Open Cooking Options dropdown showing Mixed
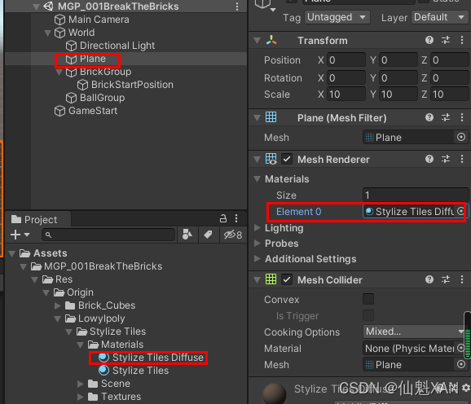Image resolution: width=471 pixels, height=404 pixels. click(x=414, y=332)
